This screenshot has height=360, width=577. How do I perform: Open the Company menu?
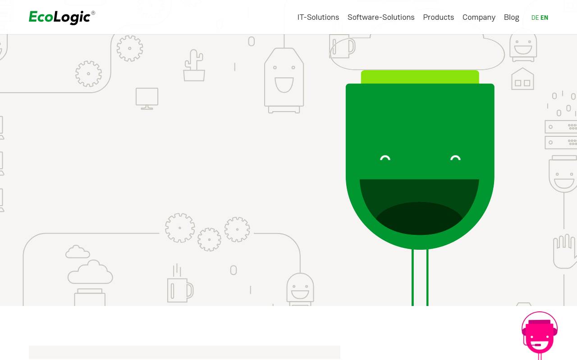[479, 17]
